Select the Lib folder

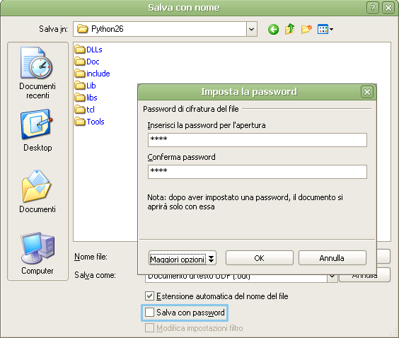click(85, 85)
